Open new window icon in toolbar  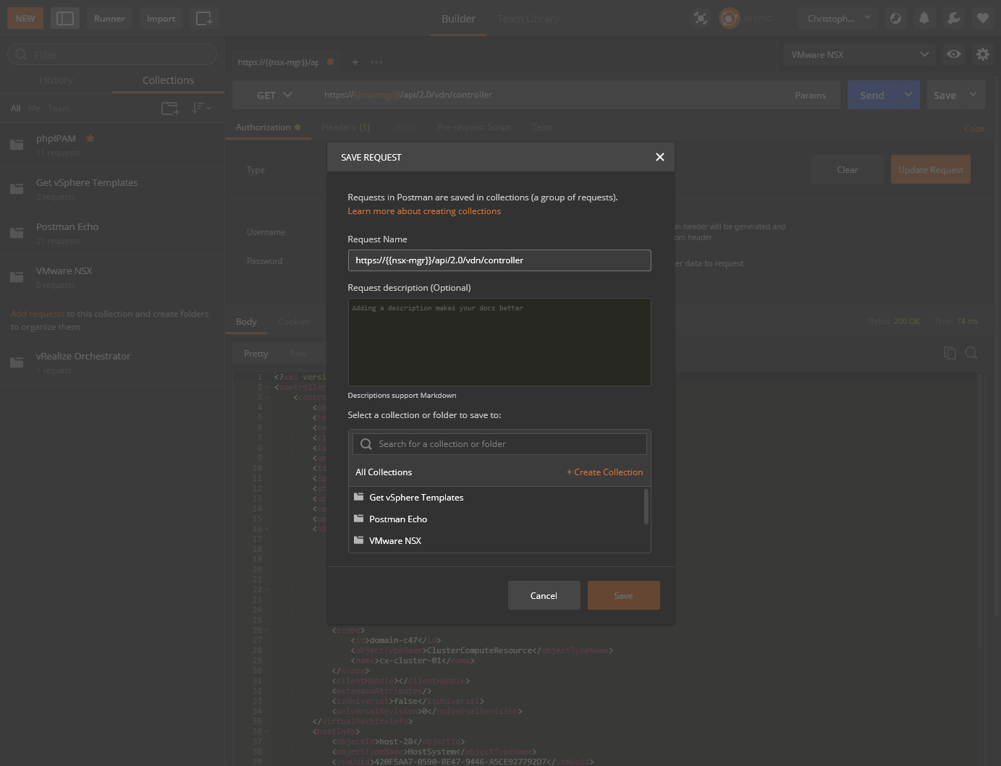pos(204,18)
